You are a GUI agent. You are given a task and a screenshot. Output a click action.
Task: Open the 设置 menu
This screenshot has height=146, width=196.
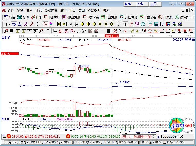pos(63,11)
